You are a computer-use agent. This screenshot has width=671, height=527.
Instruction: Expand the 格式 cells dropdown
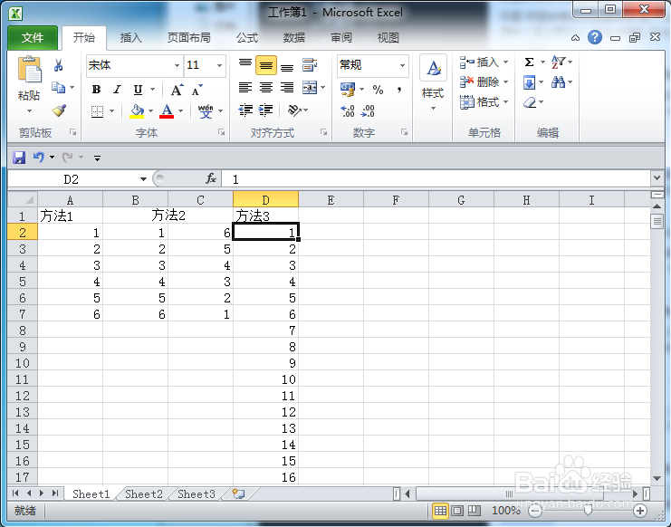pos(506,101)
